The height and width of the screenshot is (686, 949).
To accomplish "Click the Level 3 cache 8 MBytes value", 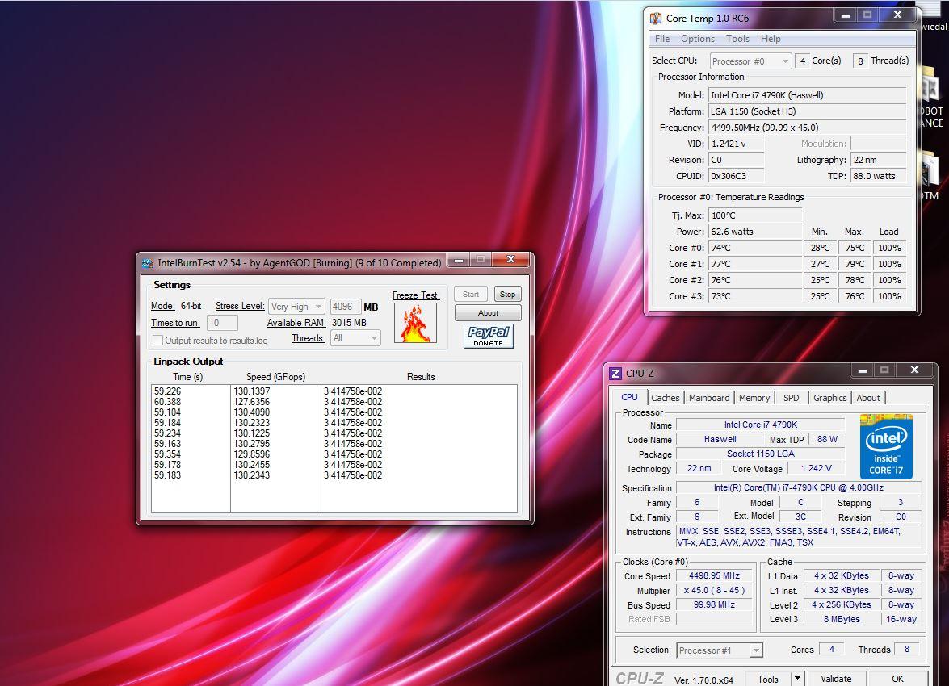I will point(842,620).
